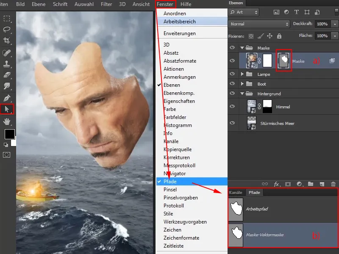Filter layers by type layer icon
This screenshot has width=339, height=254.
tap(297, 12)
